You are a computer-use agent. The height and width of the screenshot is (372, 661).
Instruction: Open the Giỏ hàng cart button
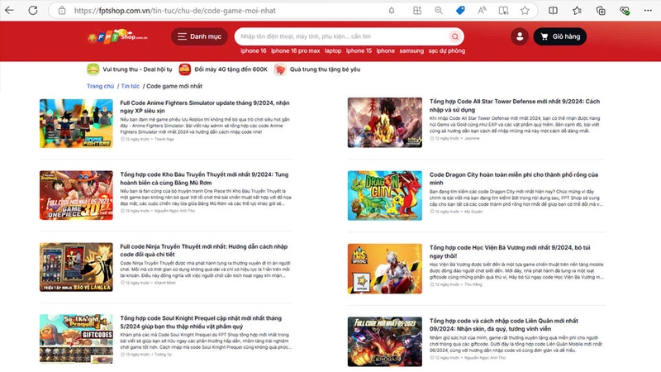pos(560,36)
